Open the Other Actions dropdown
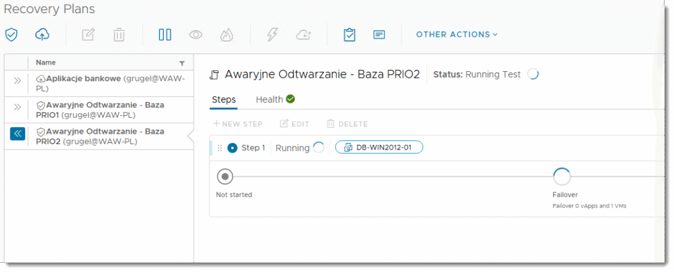This screenshot has width=674, height=272. (x=457, y=34)
